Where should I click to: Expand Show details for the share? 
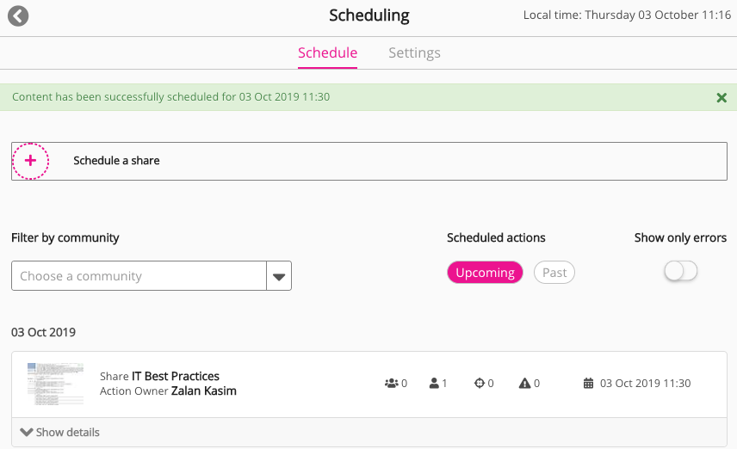pyautogui.click(x=60, y=433)
